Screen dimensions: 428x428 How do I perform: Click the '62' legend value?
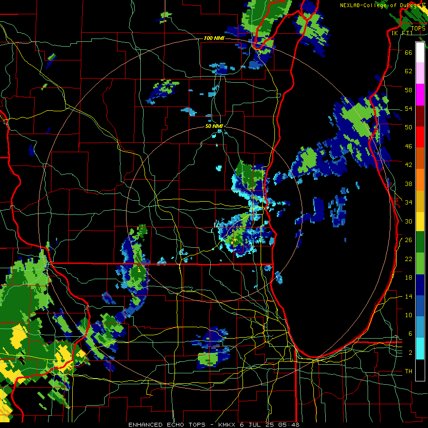409,71
